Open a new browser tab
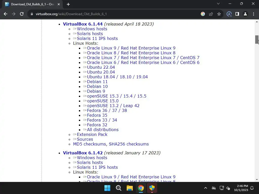This screenshot has height=194, width=259. (x=68, y=4)
